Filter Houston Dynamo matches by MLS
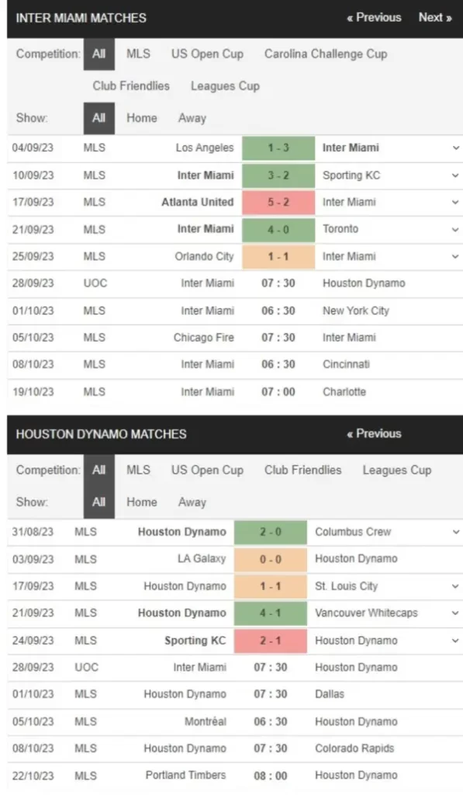 click(x=138, y=470)
